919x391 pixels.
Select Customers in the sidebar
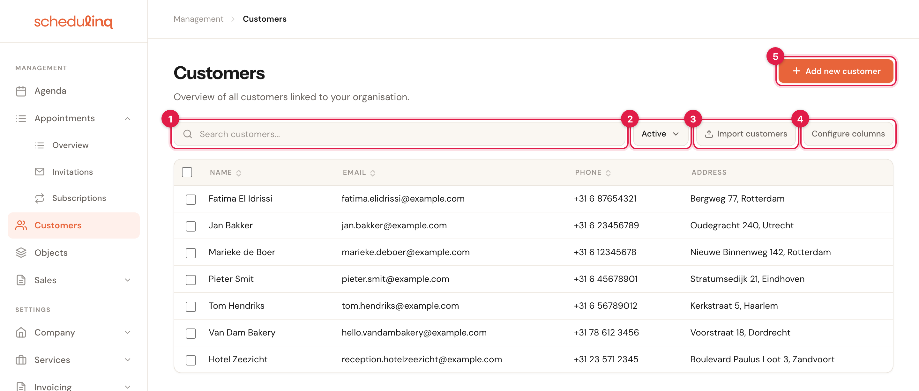click(x=74, y=225)
